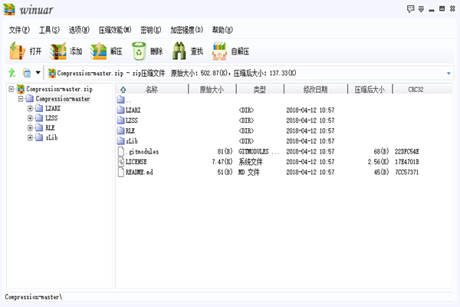This screenshot has height=307, width=460.
Task: Click the 自解压 (Self-extract) toolbar icon
Action: pyautogui.click(x=219, y=51)
